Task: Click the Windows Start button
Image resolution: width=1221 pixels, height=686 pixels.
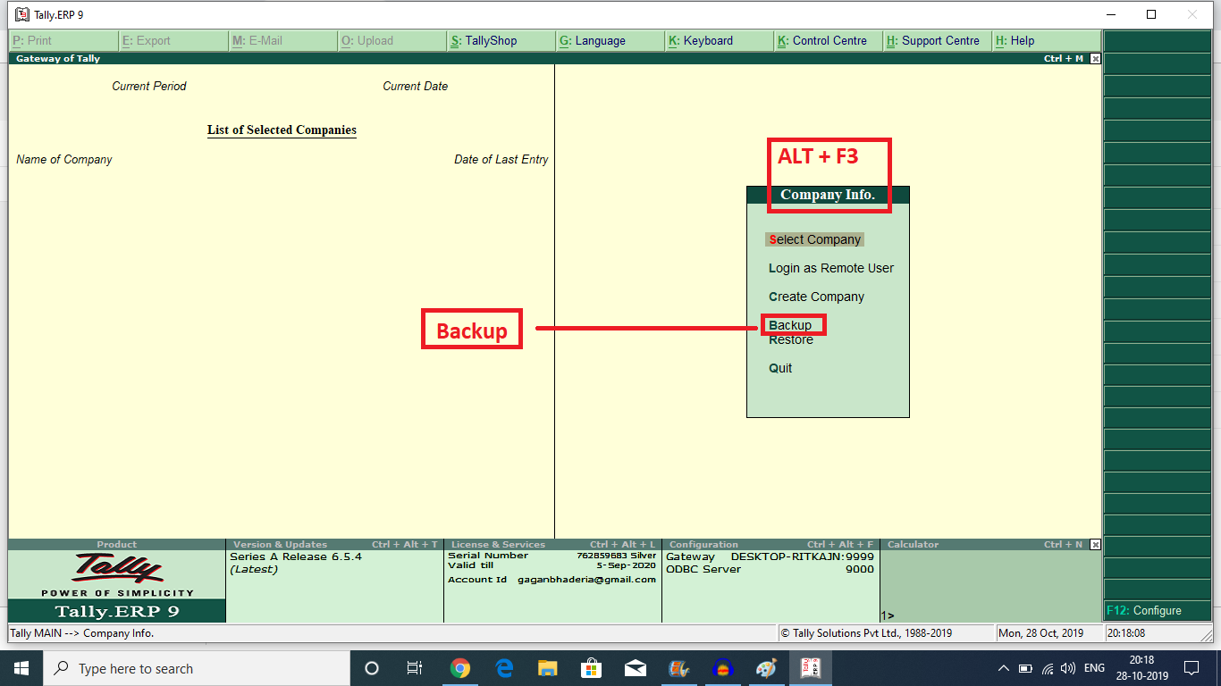Action: (x=21, y=668)
